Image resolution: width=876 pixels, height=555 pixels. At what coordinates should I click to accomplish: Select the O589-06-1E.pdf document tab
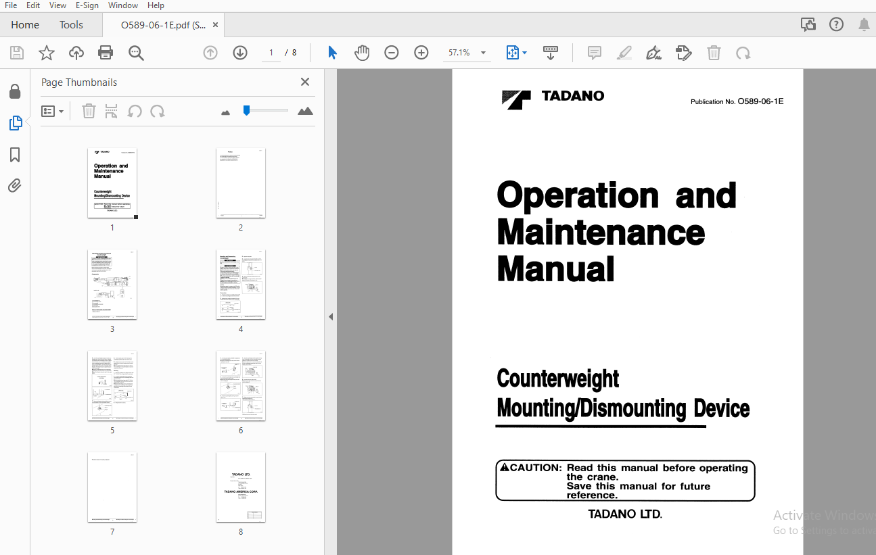[163, 25]
